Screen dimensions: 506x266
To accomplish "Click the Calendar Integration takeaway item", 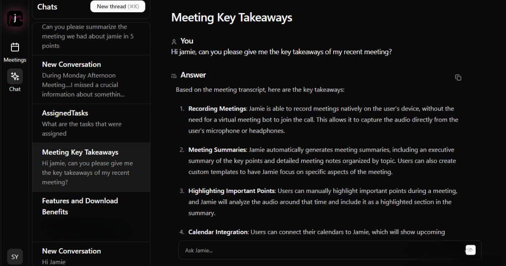I will coord(317,232).
